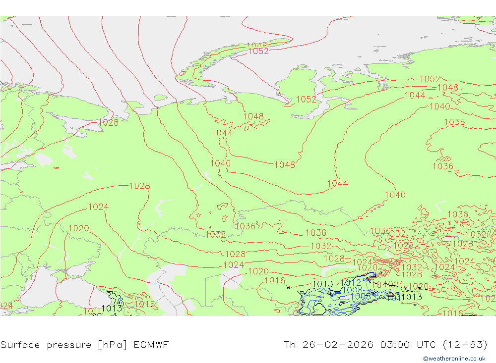Click the blue '1012' isobar label
Screen dimensions: 496x363
[351, 283]
